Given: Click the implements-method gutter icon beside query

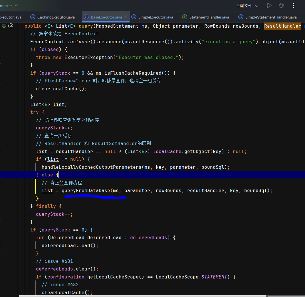Looking at the screenshot, I should pyautogui.click(x=4, y=26).
